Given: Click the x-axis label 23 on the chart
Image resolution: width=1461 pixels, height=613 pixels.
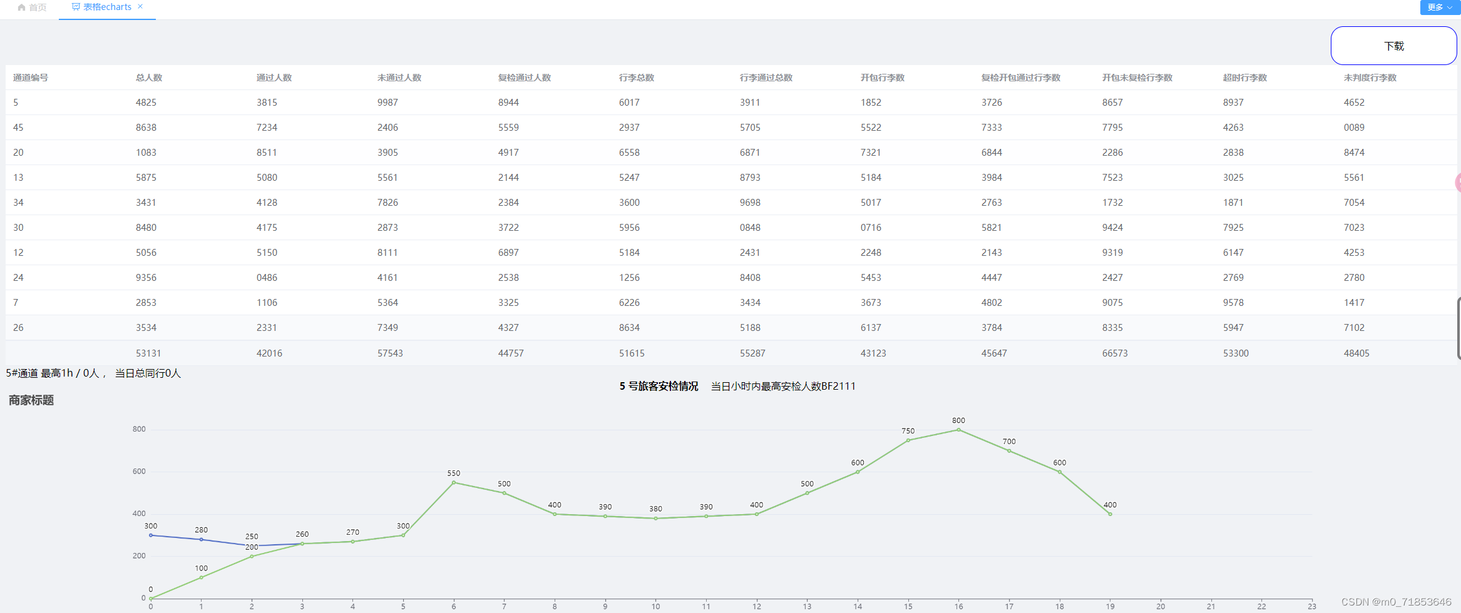Looking at the screenshot, I should [1312, 606].
